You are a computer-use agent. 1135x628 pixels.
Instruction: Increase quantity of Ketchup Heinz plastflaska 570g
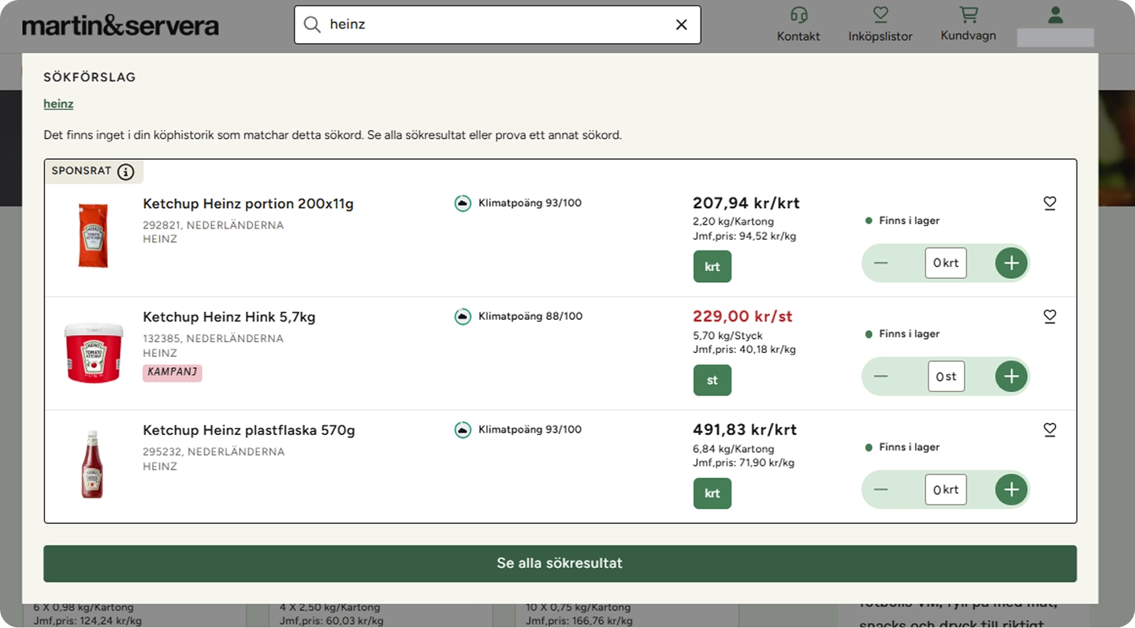1011,490
